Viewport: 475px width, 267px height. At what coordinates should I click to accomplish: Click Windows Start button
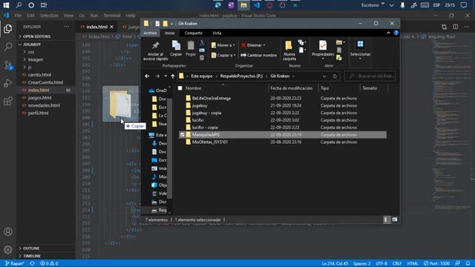tap(6, 5)
